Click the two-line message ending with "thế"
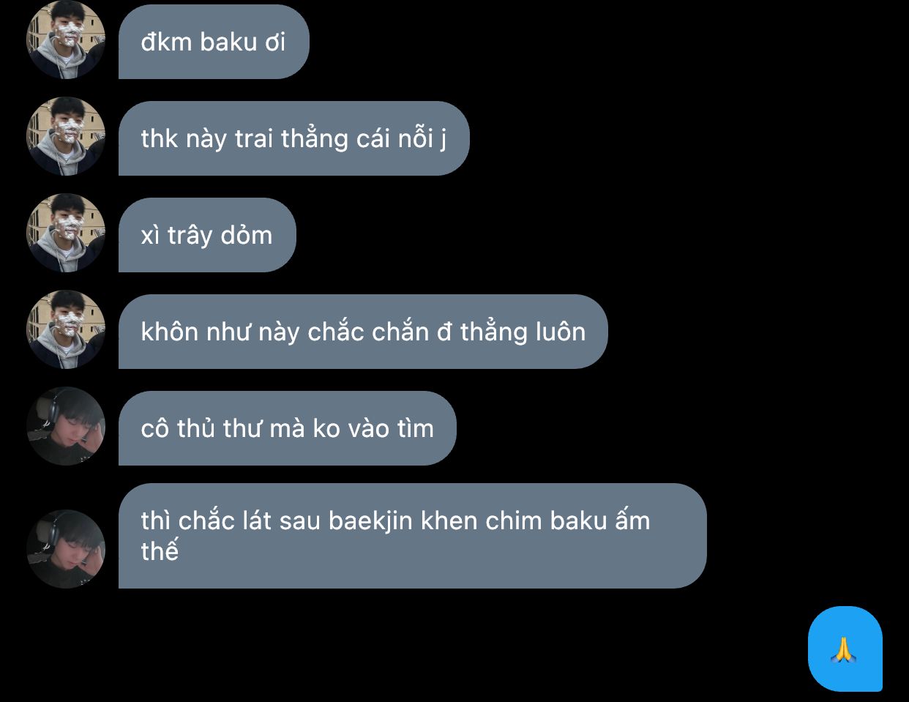 [413, 536]
